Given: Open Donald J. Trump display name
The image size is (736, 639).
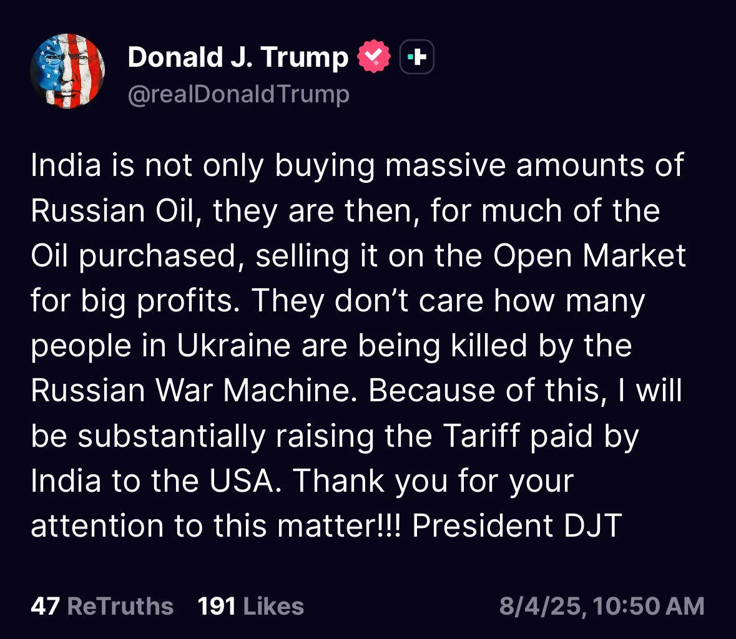Looking at the screenshot, I should (238, 57).
